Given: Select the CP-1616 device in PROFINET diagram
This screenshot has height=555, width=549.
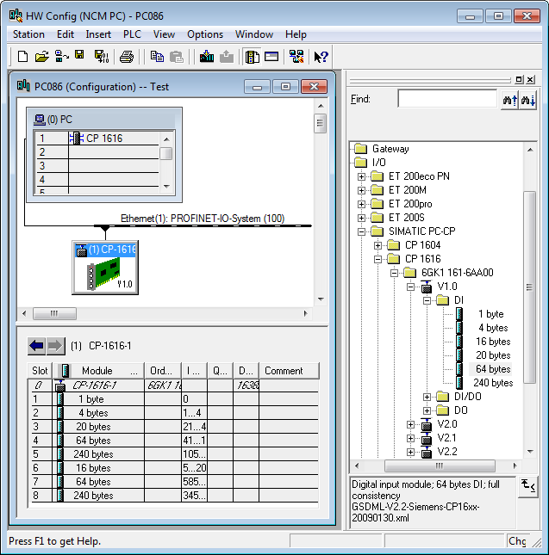Looking at the screenshot, I should click(x=104, y=269).
